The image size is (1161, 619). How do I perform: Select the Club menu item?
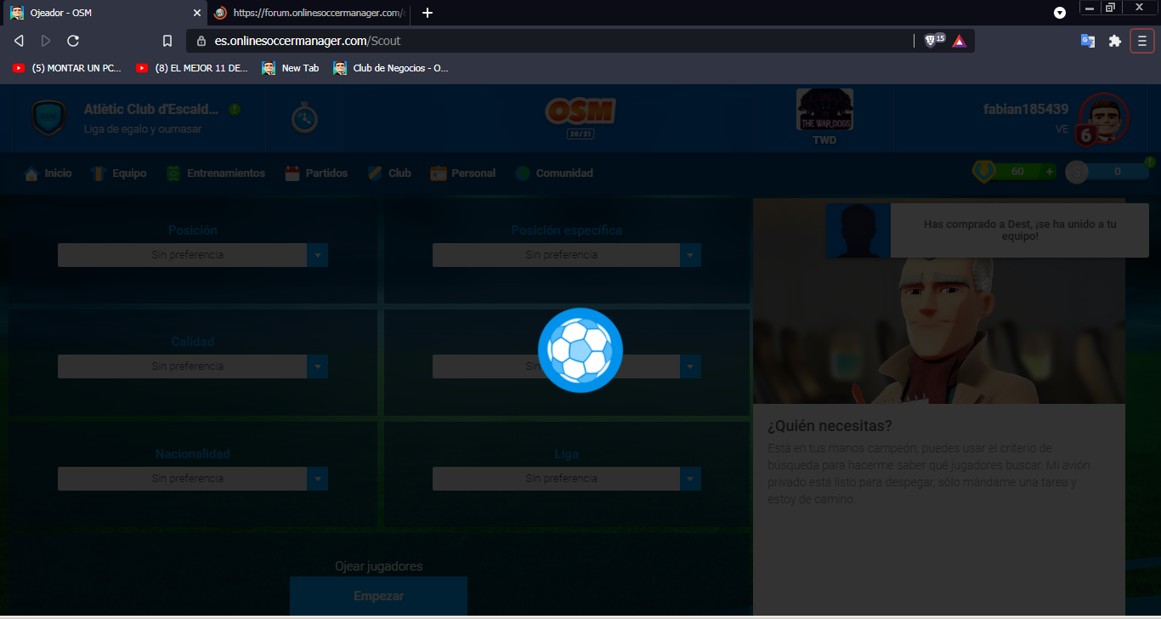pyautogui.click(x=389, y=173)
